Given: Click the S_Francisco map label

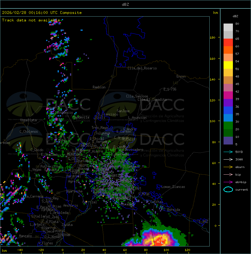Looking at the screenshot, I should (x=108, y=114).
